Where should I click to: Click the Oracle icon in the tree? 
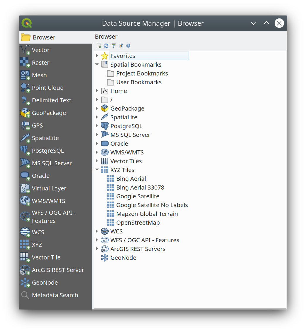[x=105, y=143]
